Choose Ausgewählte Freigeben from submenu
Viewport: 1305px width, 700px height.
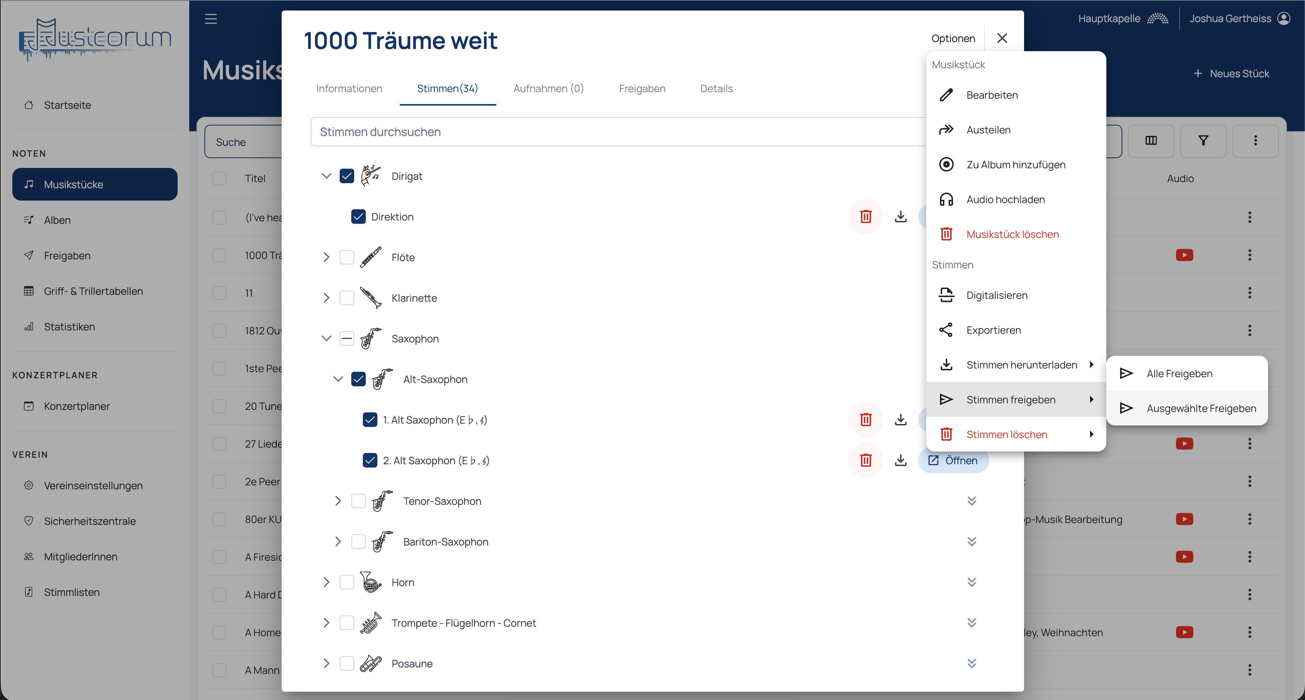tap(1201, 408)
